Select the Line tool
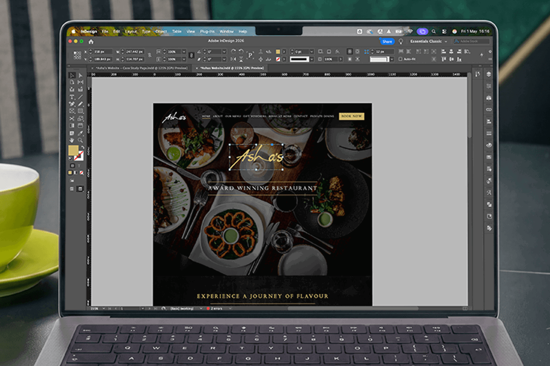 pos(80,97)
